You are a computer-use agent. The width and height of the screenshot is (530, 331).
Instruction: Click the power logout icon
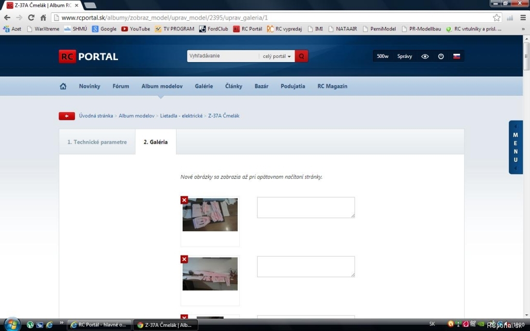pyautogui.click(x=441, y=56)
